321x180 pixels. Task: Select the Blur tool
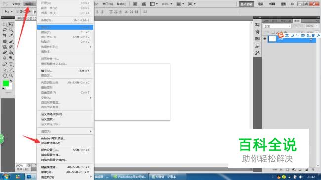(x=5, y=58)
